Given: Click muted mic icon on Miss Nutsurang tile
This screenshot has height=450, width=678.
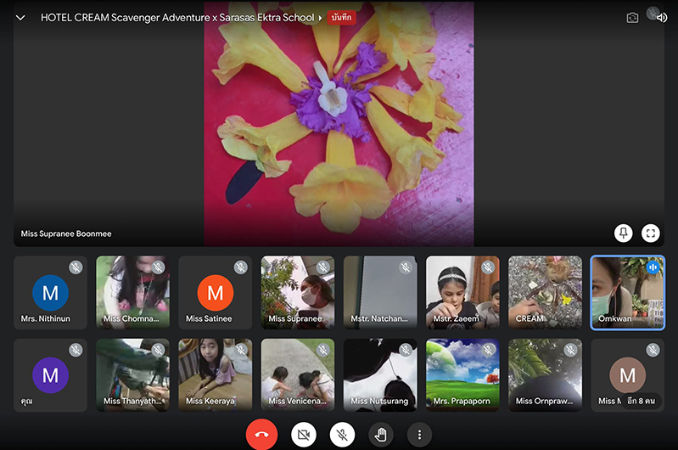Looking at the screenshot, I should pos(405,350).
